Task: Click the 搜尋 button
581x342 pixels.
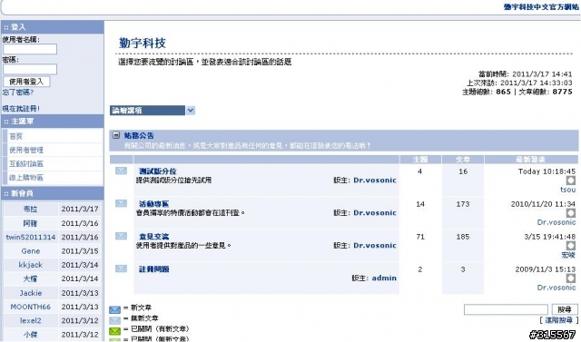Action: tap(565, 309)
